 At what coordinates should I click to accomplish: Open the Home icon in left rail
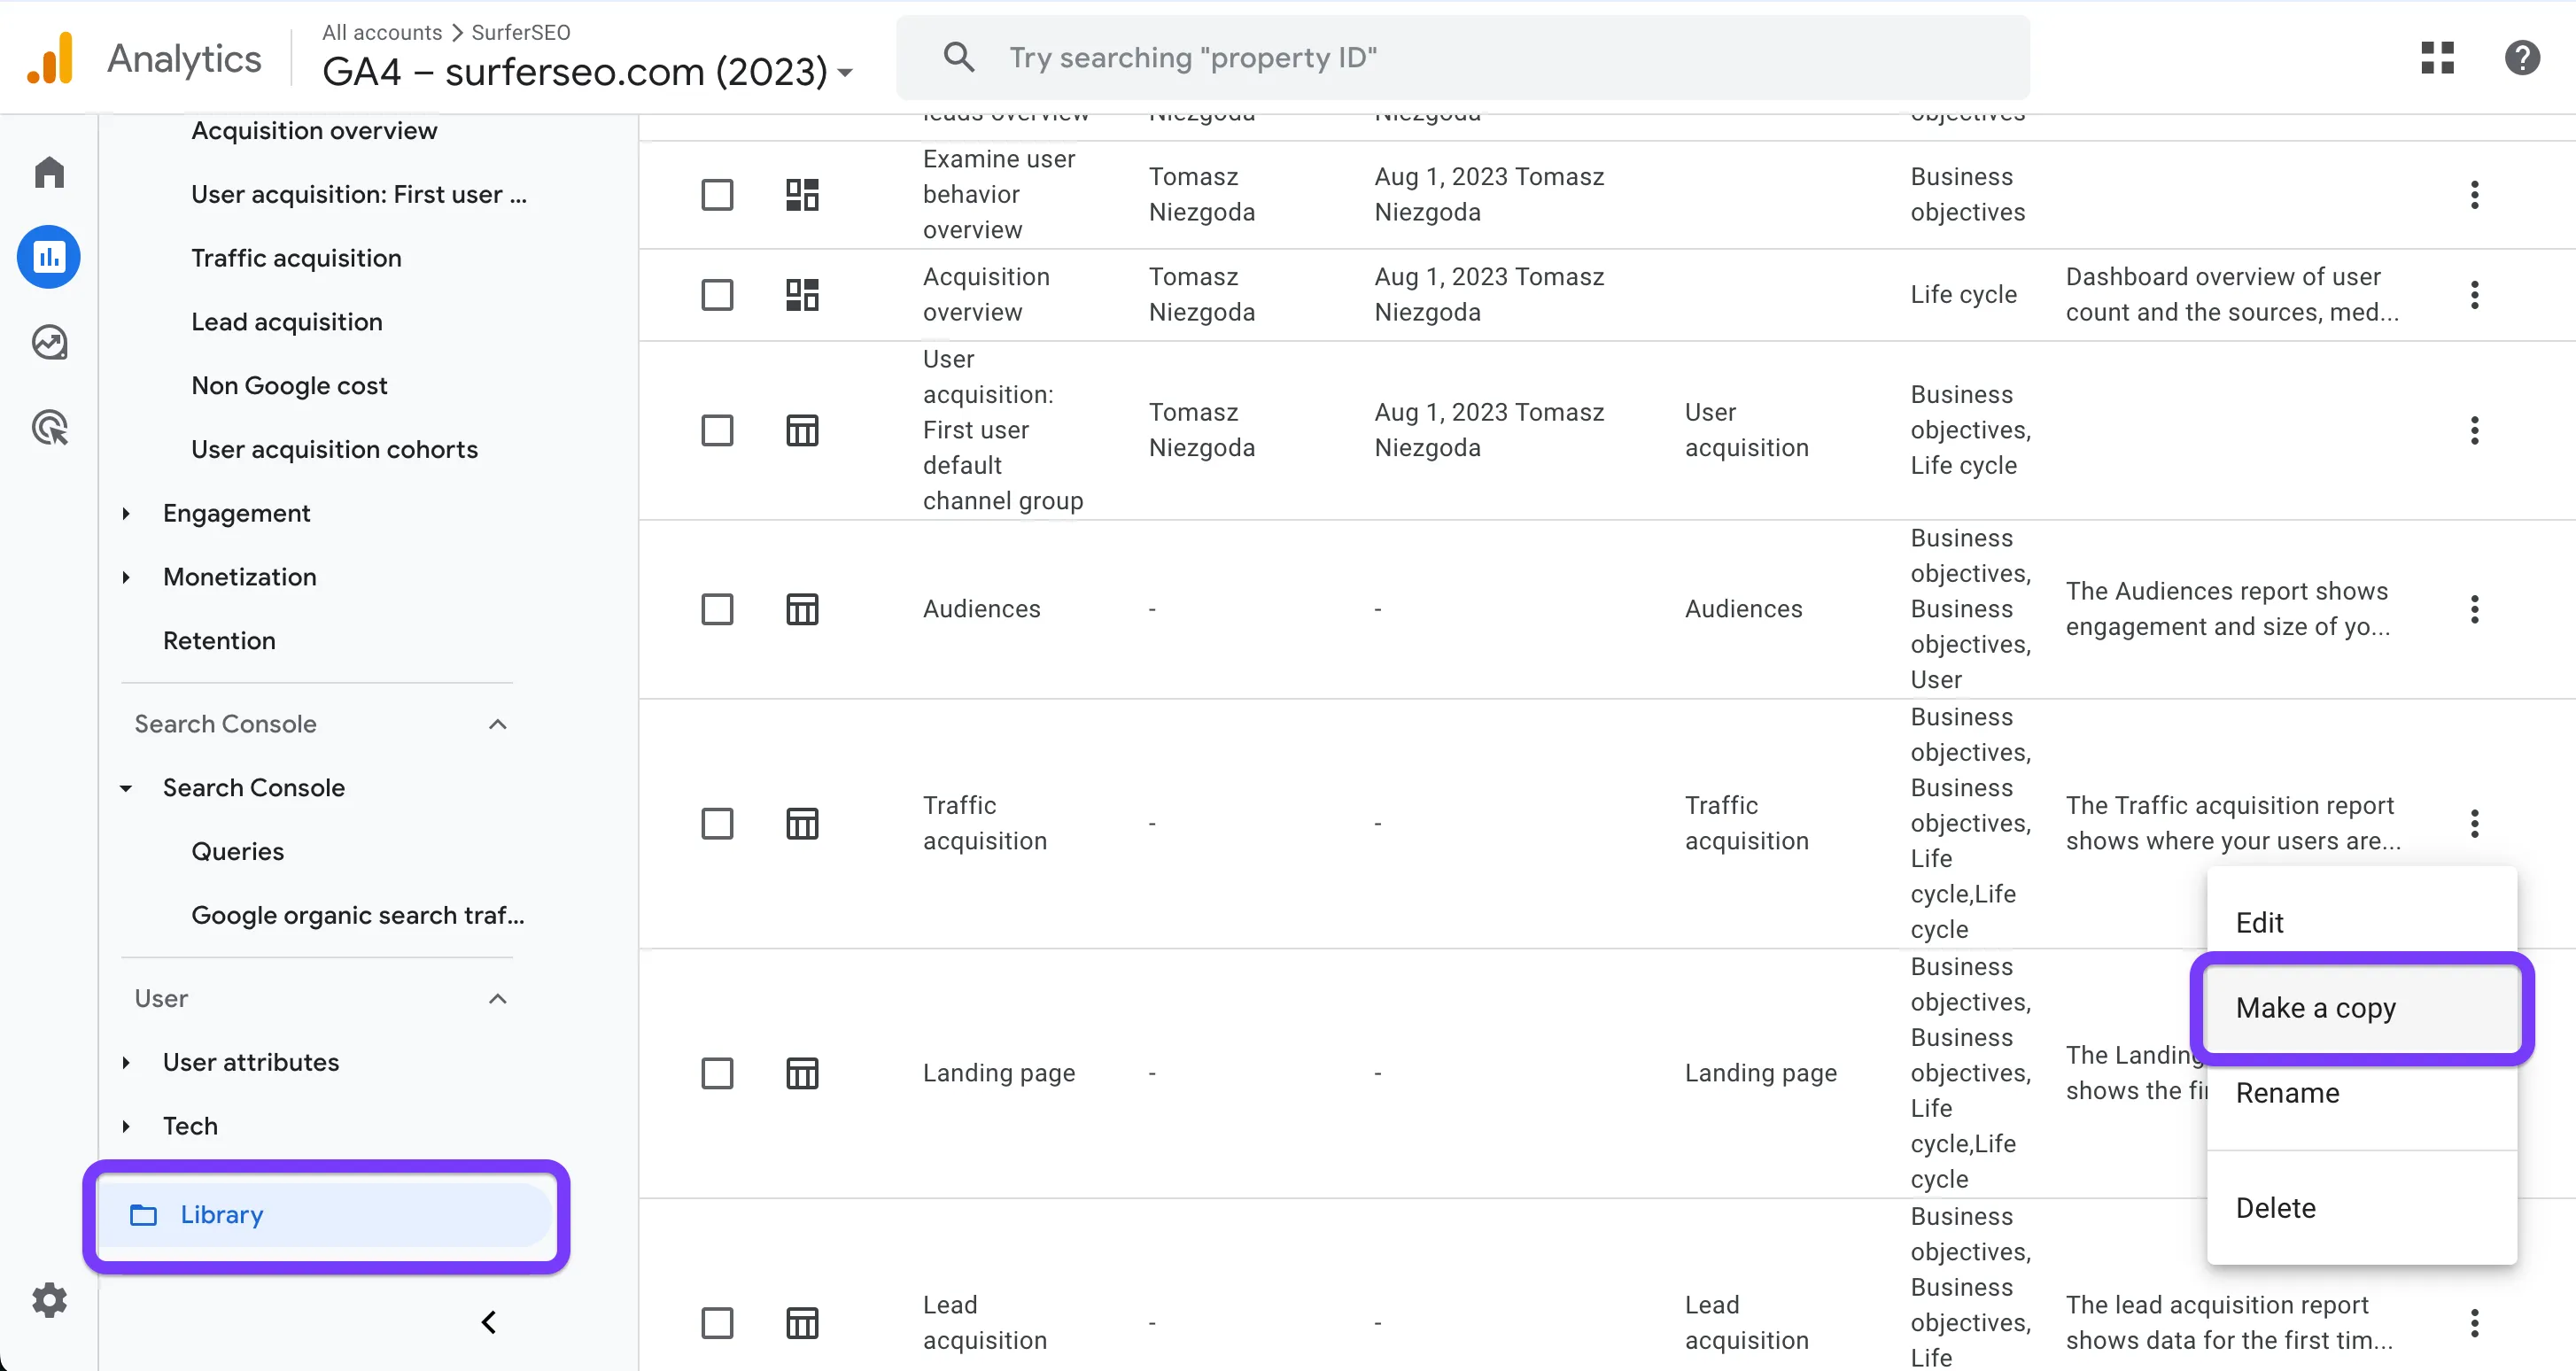pos(49,172)
